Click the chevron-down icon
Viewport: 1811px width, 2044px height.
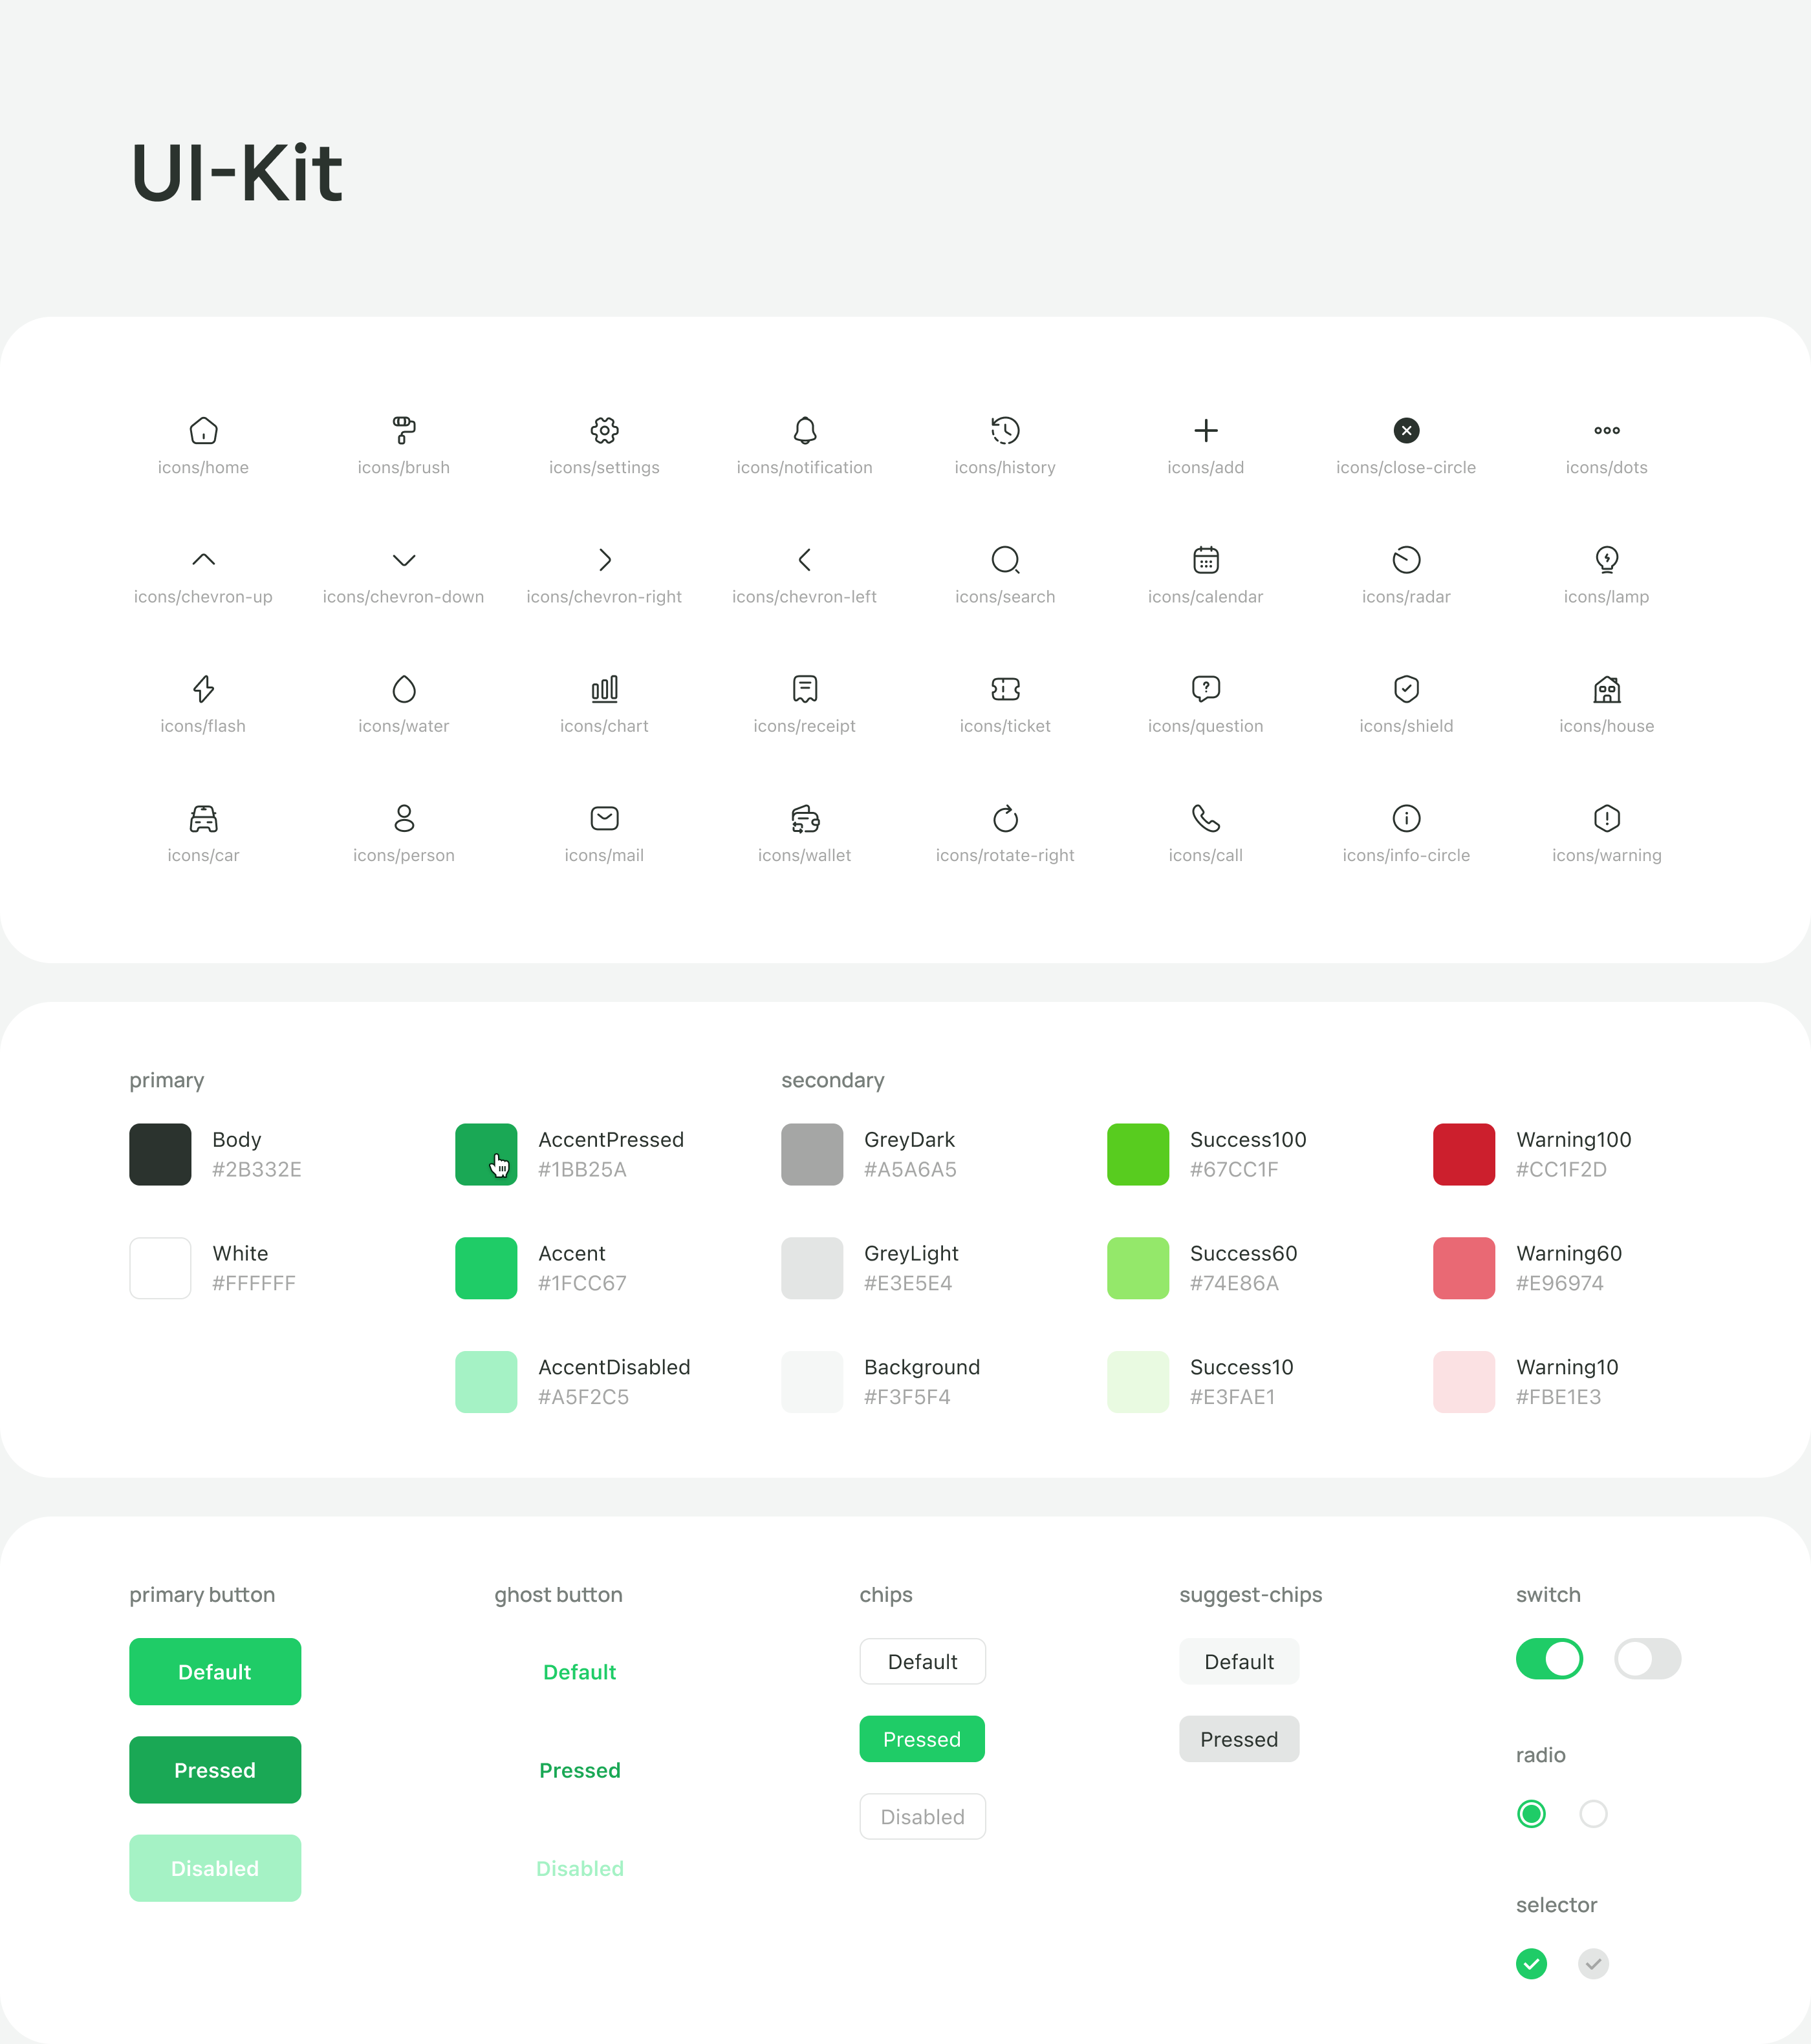pyautogui.click(x=403, y=559)
